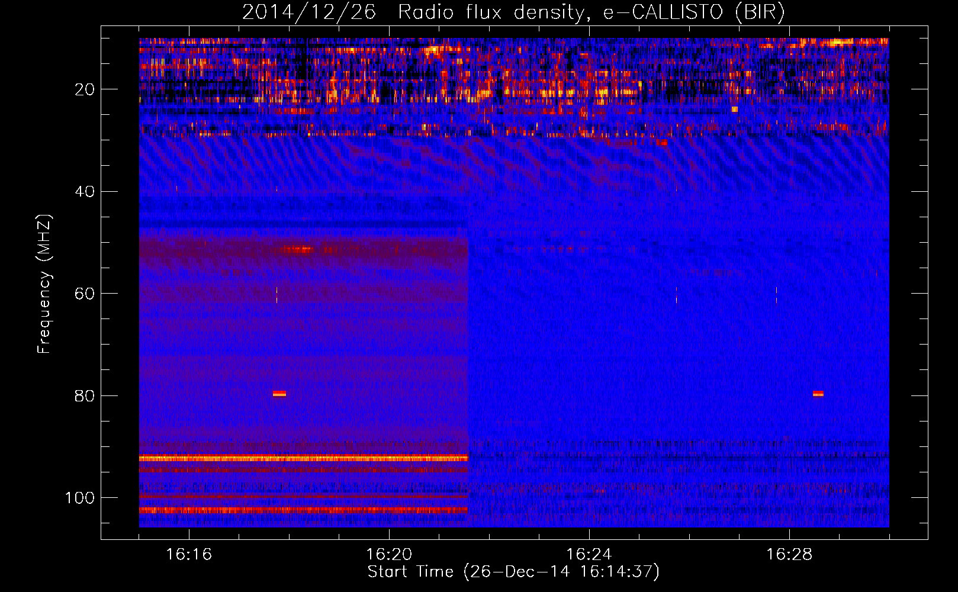Click the plot title "Radio flux density, e-CALLISTO (BIR)"

[591, 12]
